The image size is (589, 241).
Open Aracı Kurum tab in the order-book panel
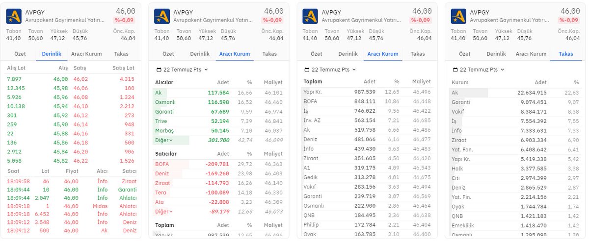coord(86,54)
